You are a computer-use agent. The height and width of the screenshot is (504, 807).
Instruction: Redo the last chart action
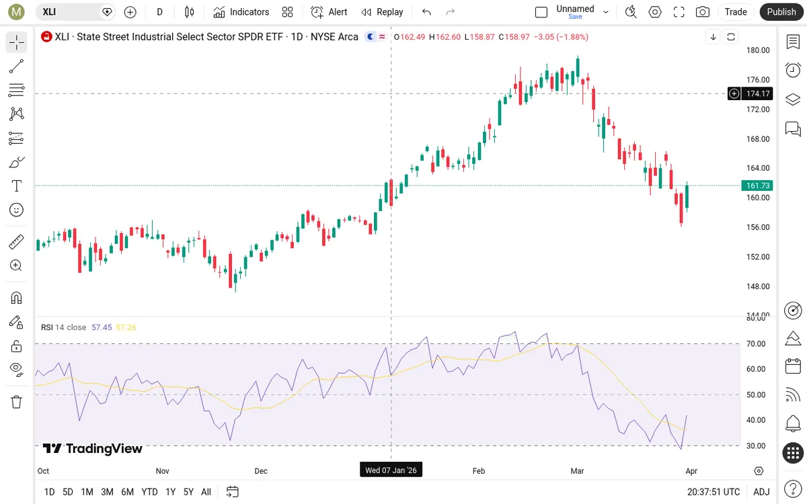click(451, 12)
